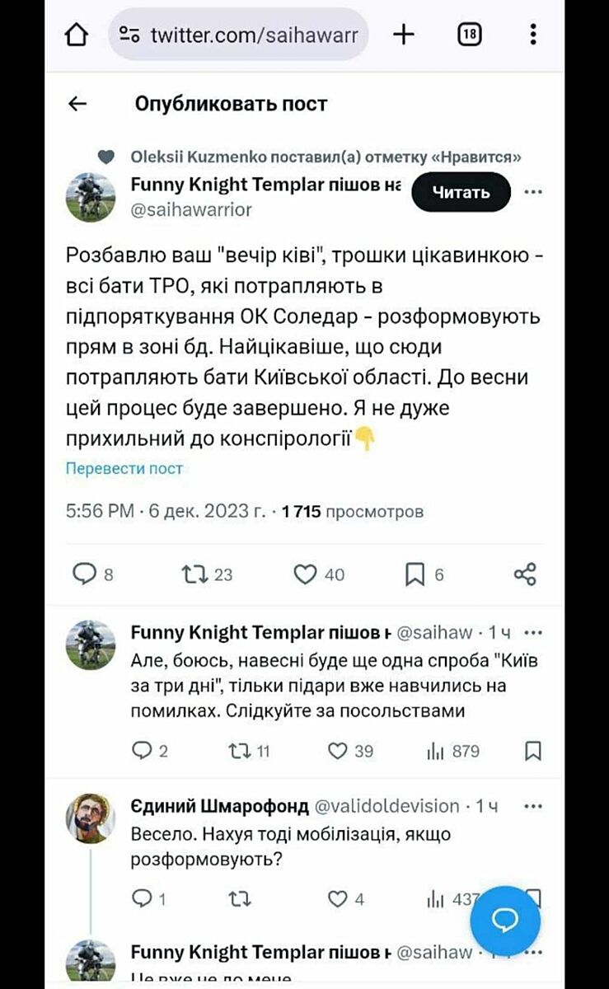Open more options on the main post
Screen dimensions: 609x989
533,192
